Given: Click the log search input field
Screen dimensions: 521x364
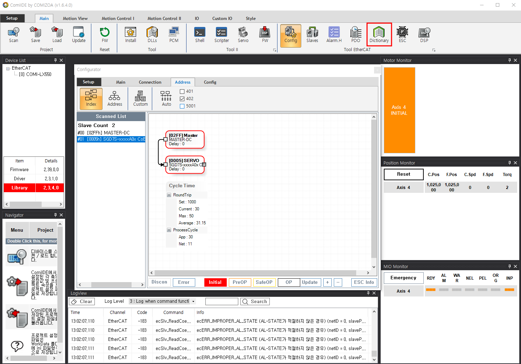Looking at the screenshot, I should (221, 301).
